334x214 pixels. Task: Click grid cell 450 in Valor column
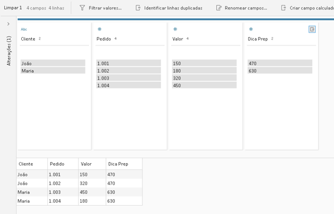tap(92, 192)
